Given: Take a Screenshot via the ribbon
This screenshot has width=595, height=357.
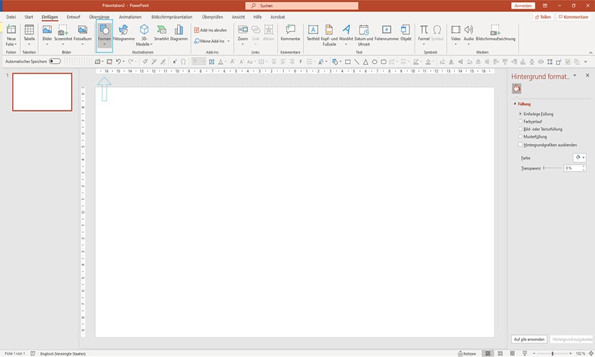Looking at the screenshot, I should 63,35.
